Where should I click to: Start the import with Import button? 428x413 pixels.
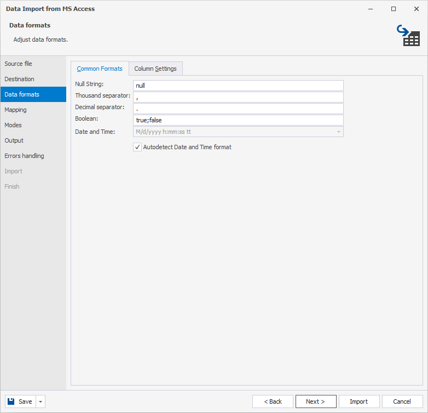(x=359, y=401)
